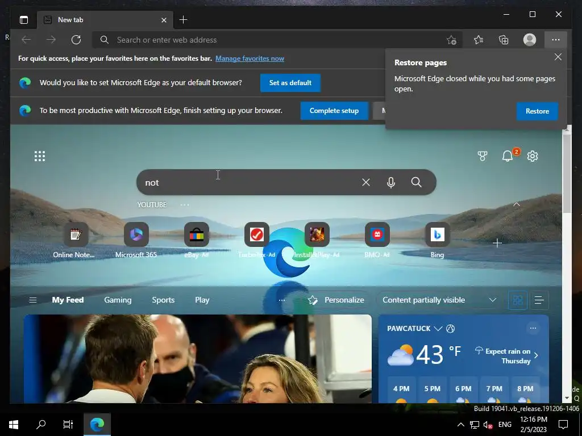The width and height of the screenshot is (582, 436).
Task: Expand the weather forecast arrow
Action: pyautogui.click(x=536, y=355)
